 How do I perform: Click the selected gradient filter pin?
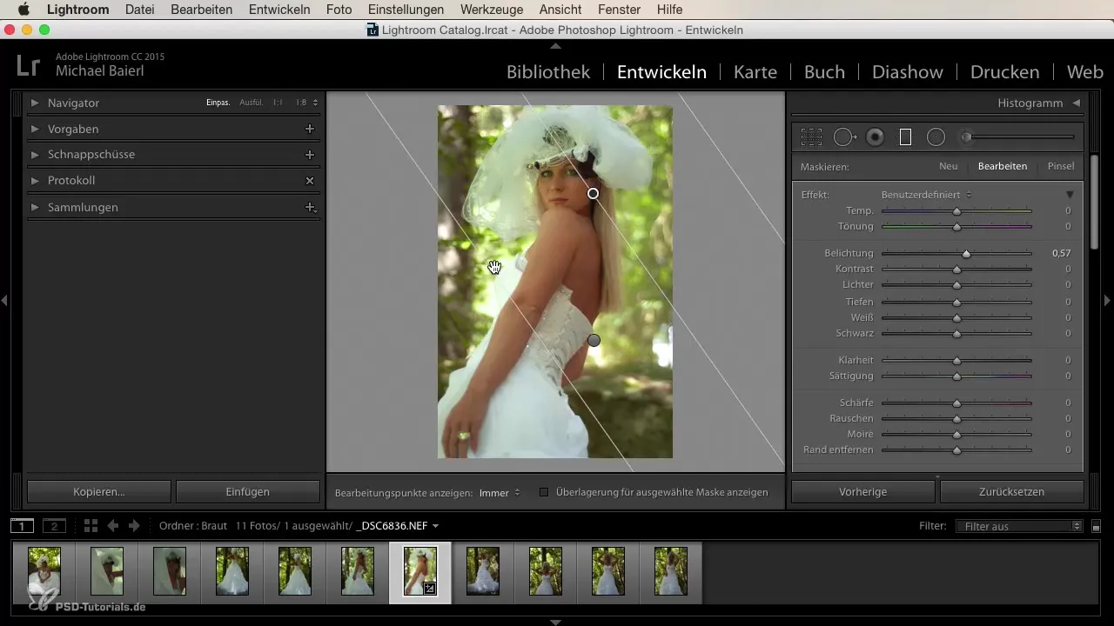[593, 193]
